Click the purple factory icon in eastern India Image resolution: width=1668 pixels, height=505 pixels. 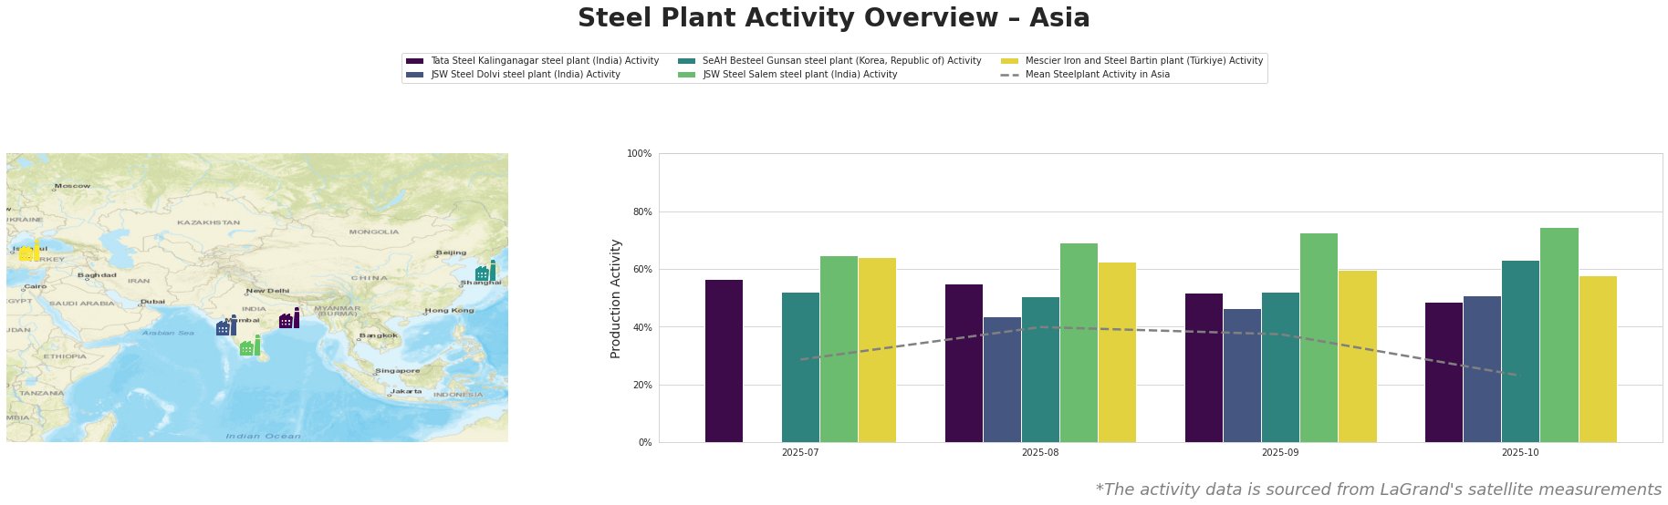point(288,319)
